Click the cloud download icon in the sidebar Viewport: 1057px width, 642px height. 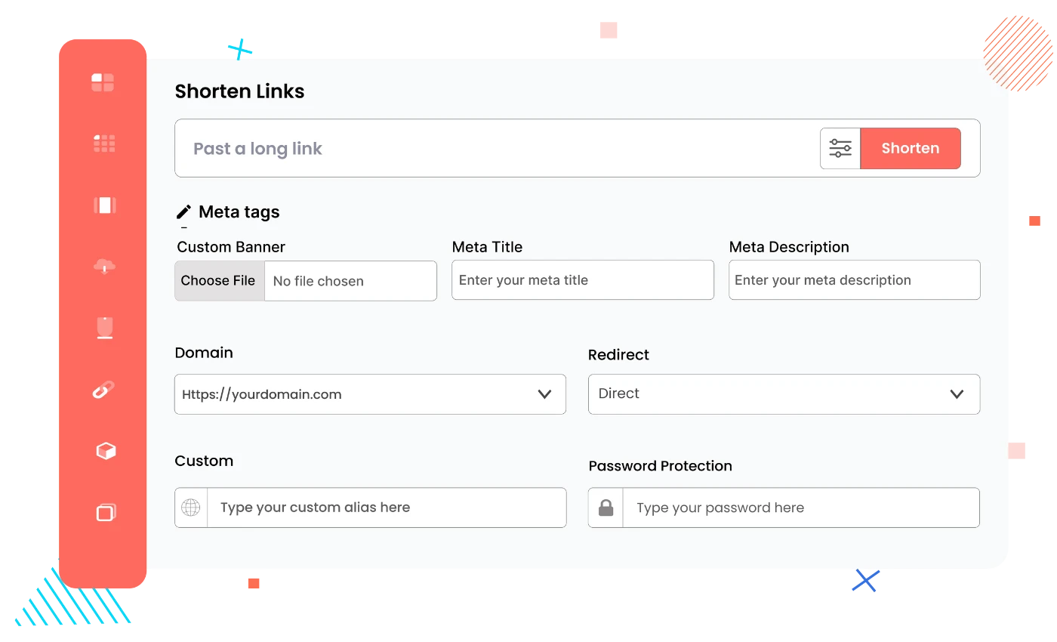point(103,266)
